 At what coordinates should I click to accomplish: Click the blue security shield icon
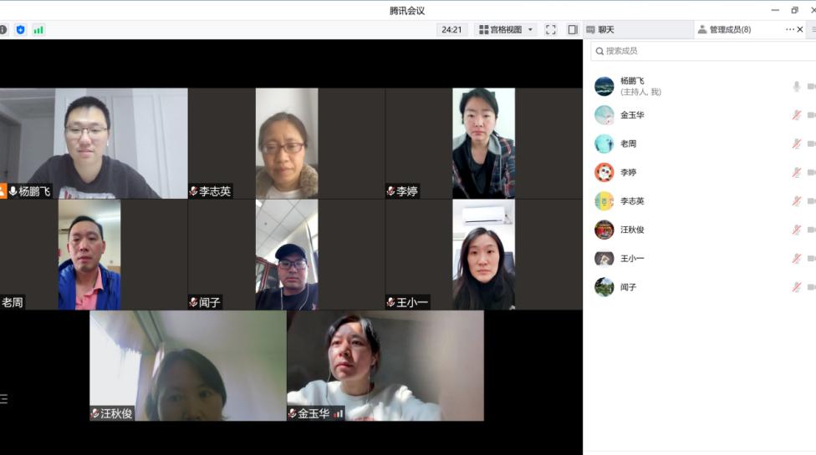coord(21,30)
